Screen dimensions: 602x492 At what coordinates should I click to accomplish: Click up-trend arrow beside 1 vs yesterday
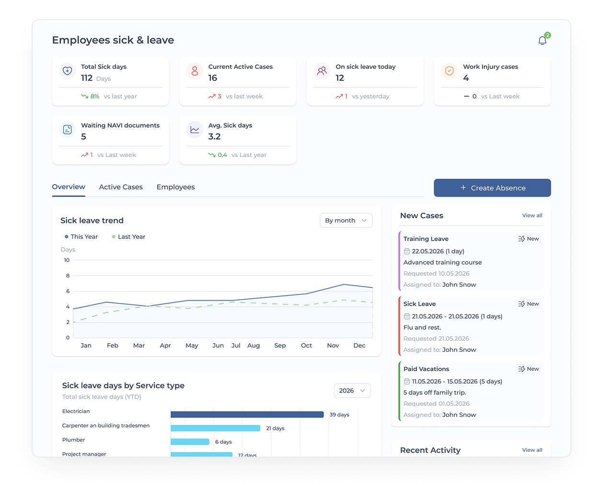pyautogui.click(x=339, y=96)
